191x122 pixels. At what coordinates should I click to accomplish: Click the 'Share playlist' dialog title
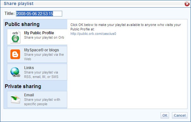[x=19, y=3]
